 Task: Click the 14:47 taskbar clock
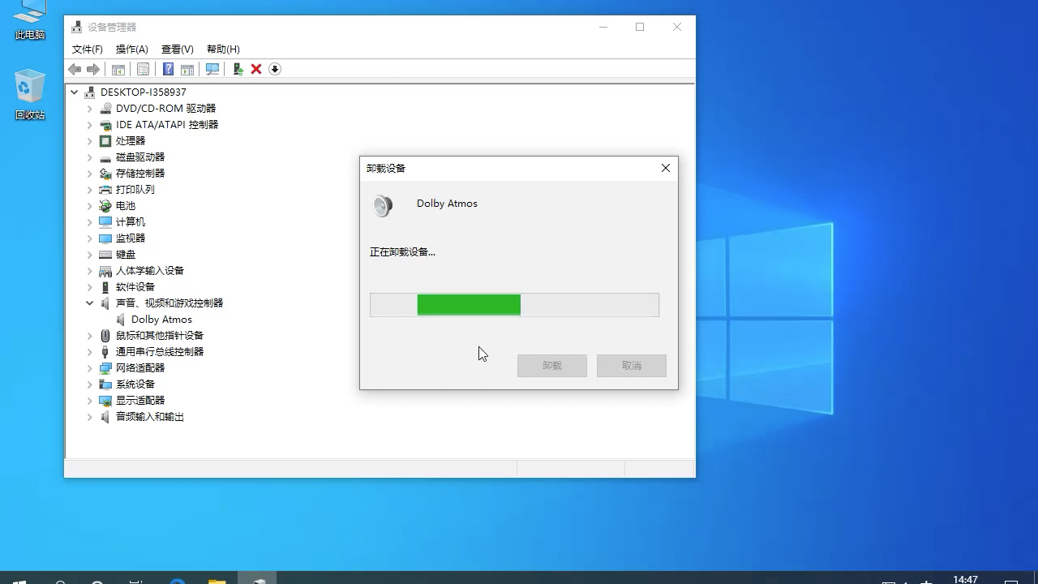coord(965,578)
